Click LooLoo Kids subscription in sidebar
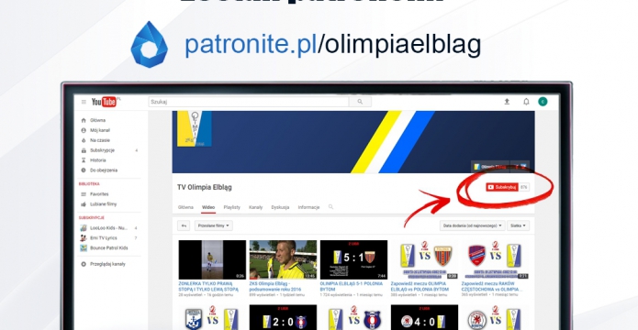The height and width of the screenshot is (330, 638). [x=108, y=228]
